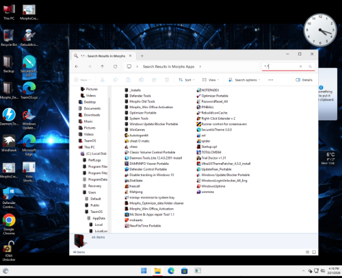Open Recycle Bin on desktop
Screen dimensions: 342x278
coord(9,38)
